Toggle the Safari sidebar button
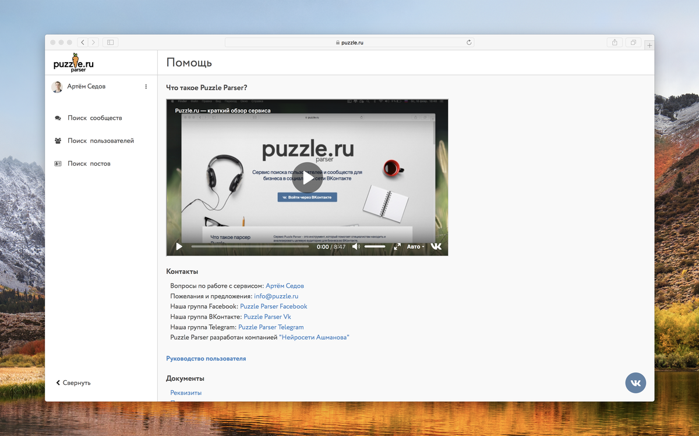The image size is (699, 436). click(111, 42)
